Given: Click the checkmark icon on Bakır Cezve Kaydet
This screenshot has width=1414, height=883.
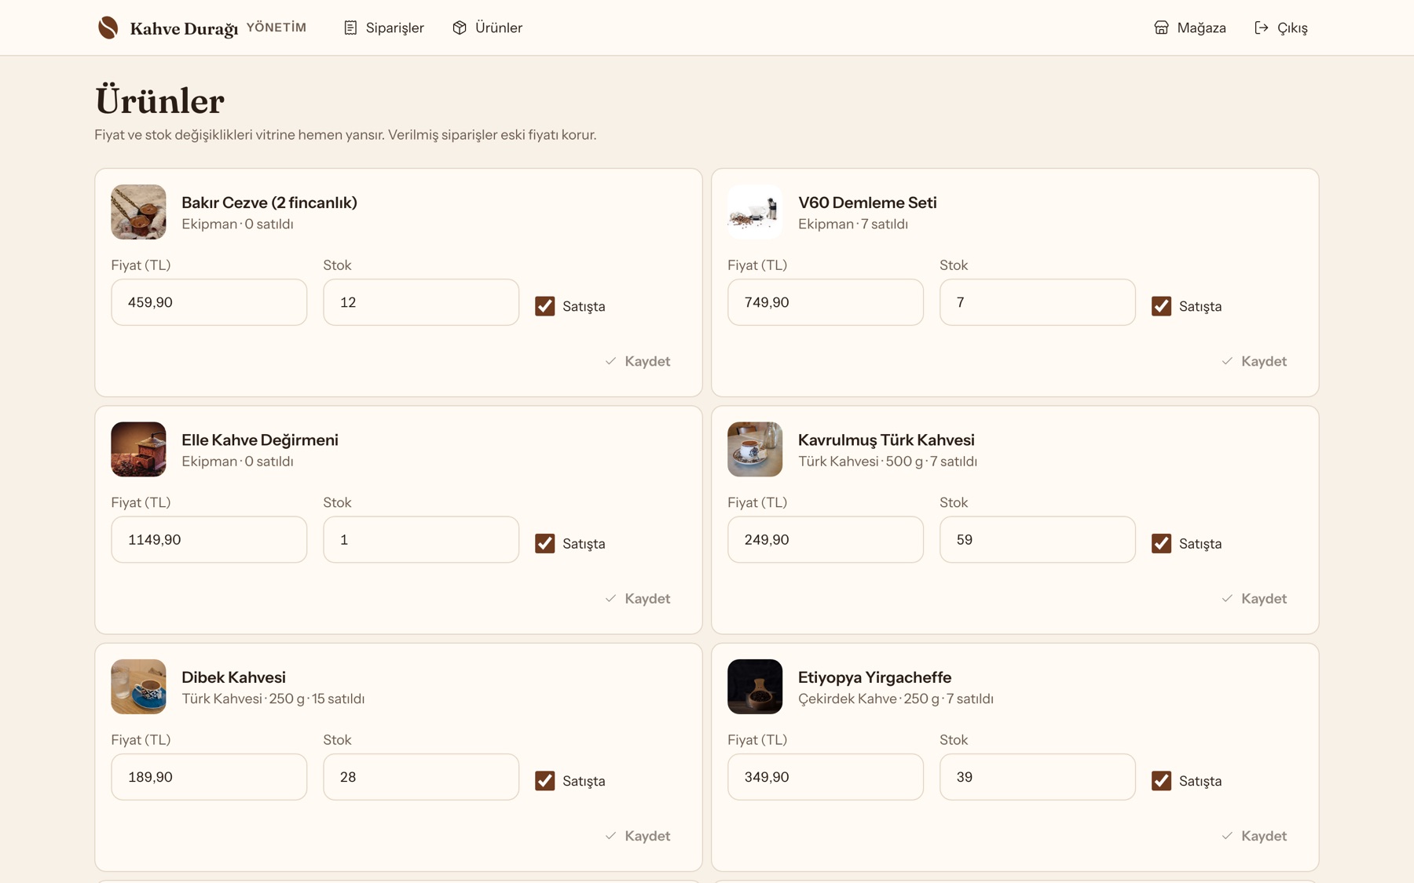Looking at the screenshot, I should 610,361.
